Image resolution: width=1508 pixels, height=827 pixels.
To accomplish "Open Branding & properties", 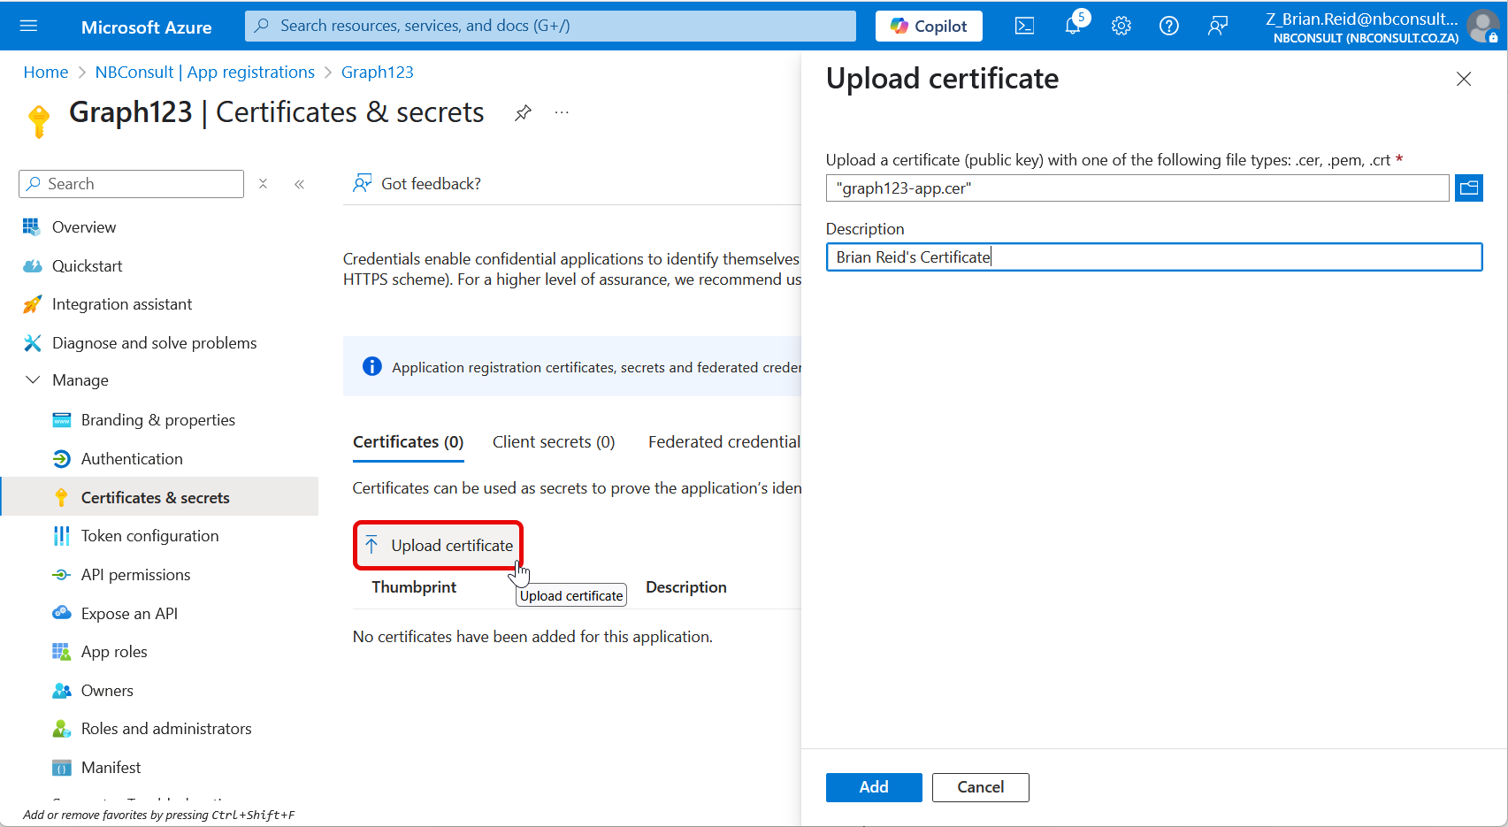I will pos(160,420).
